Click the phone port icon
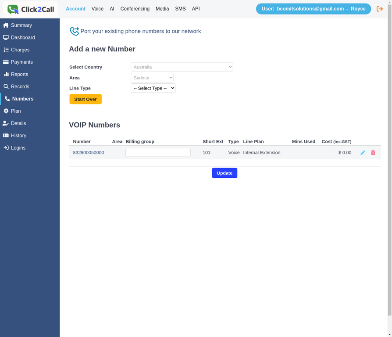The height and width of the screenshot is (337, 392). pyautogui.click(x=75, y=31)
